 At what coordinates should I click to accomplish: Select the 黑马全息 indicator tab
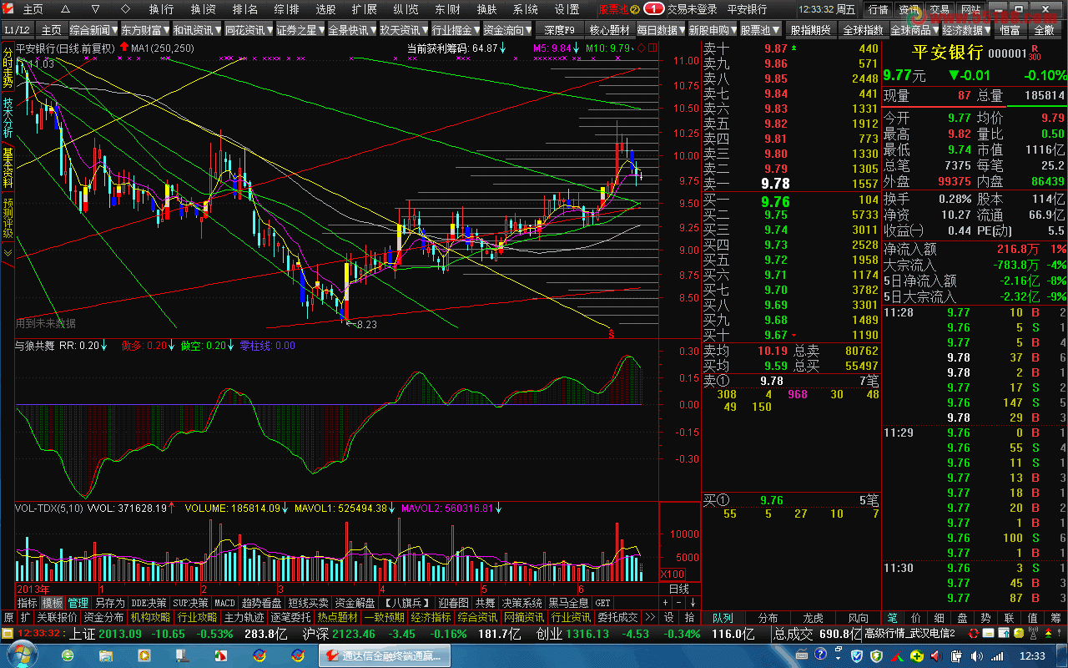pyautogui.click(x=568, y=602)
